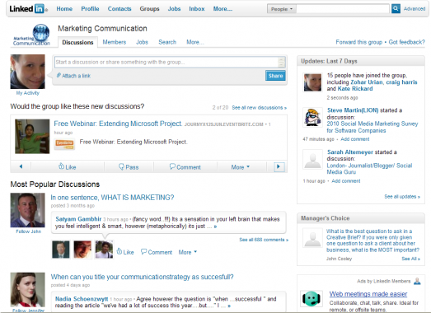Click Zohar Urian's name
The height and width of the screenshot is (313, 431).
click(x=367, y=82)
